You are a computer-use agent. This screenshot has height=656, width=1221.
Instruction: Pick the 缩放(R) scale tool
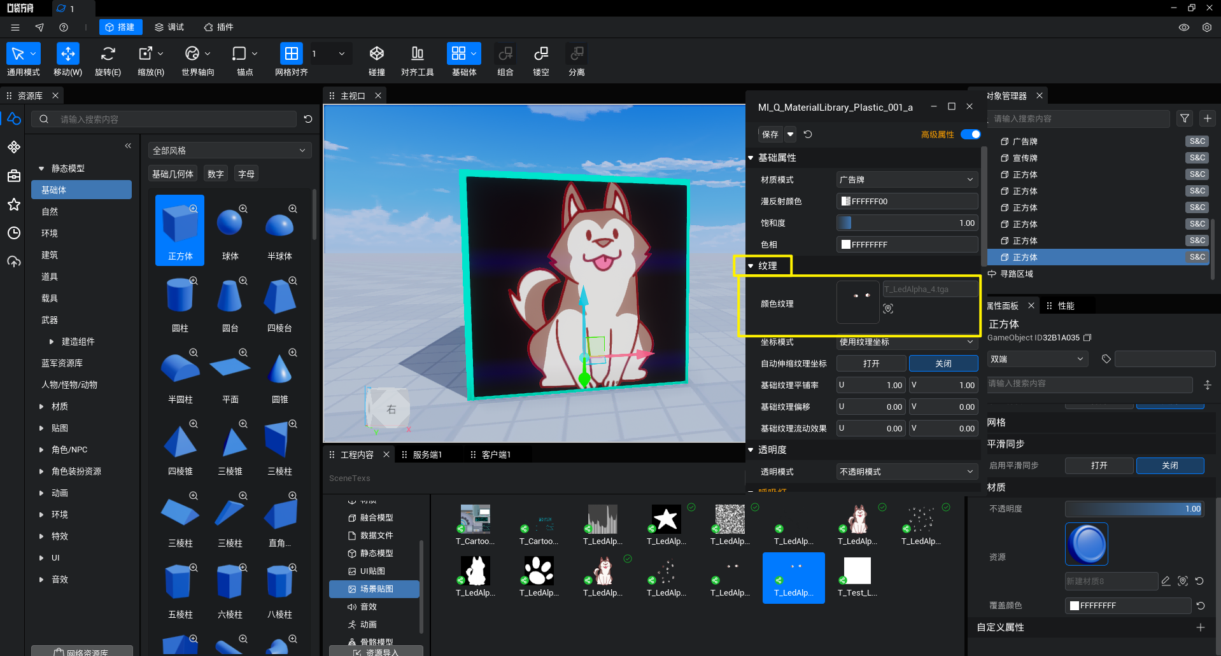pos(146,53)
